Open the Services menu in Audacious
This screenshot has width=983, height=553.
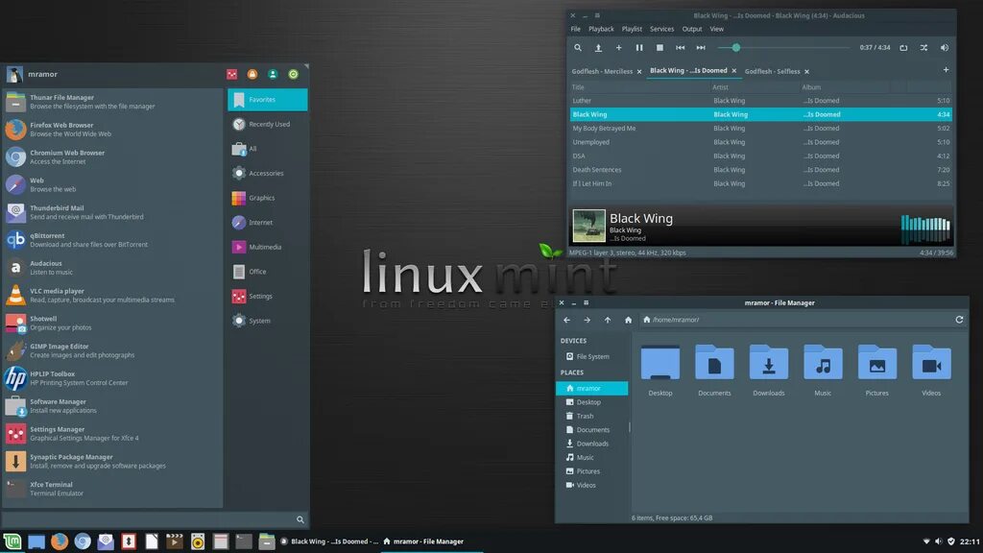tap(661, 29)
